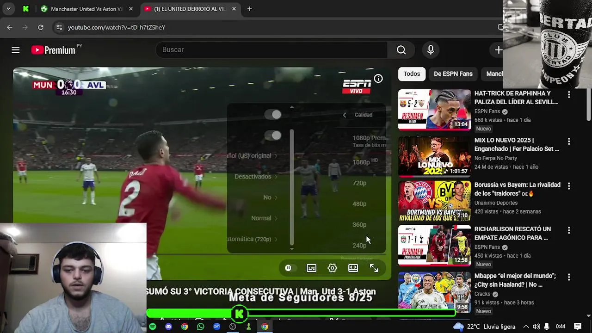Open Discord from the taskbar
The width and height of the screenshot is (592, 333).
coord(168,327)
